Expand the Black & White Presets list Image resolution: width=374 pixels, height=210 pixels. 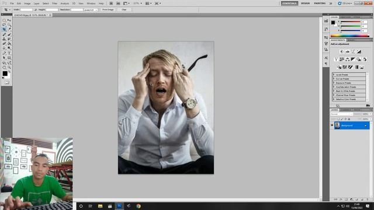334,91
